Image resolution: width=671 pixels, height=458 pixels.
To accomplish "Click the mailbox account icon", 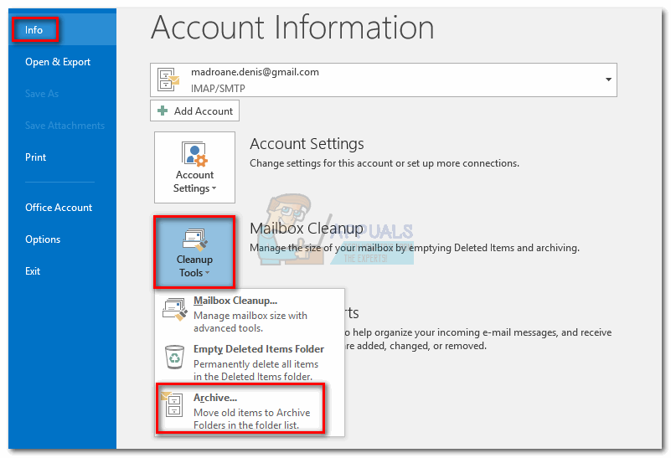I will click(x=168, y=79).
